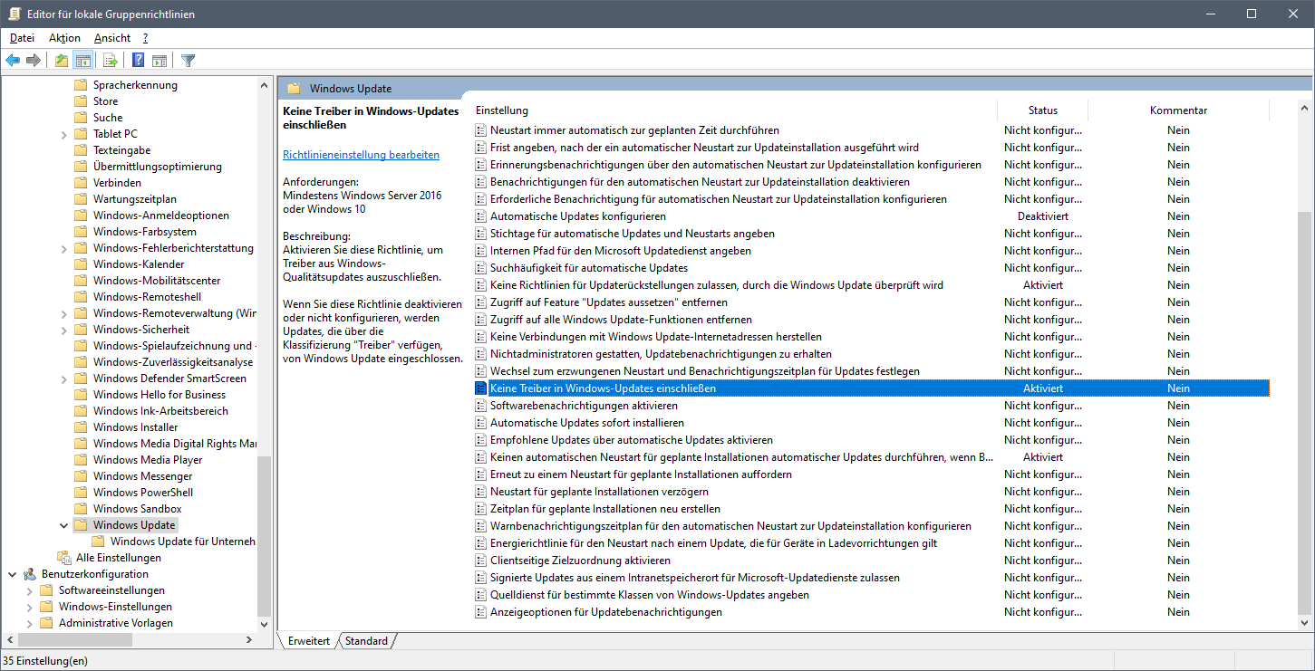Select Empfohlene Updates über automatische Updates aktivieren
Image resolution: width=1315 pixels, height=671 pixels.
click(631, 440)
